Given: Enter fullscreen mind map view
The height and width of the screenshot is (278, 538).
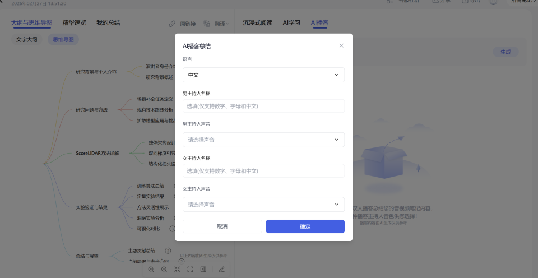Looking at the screenshot, I should pos(190,270).
